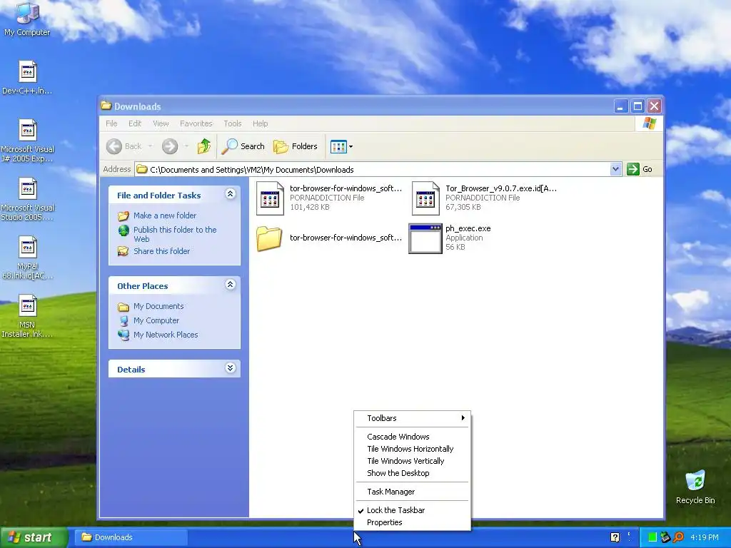
Task: Select the MSN Installer desktop icon
Action: [28, 305]
